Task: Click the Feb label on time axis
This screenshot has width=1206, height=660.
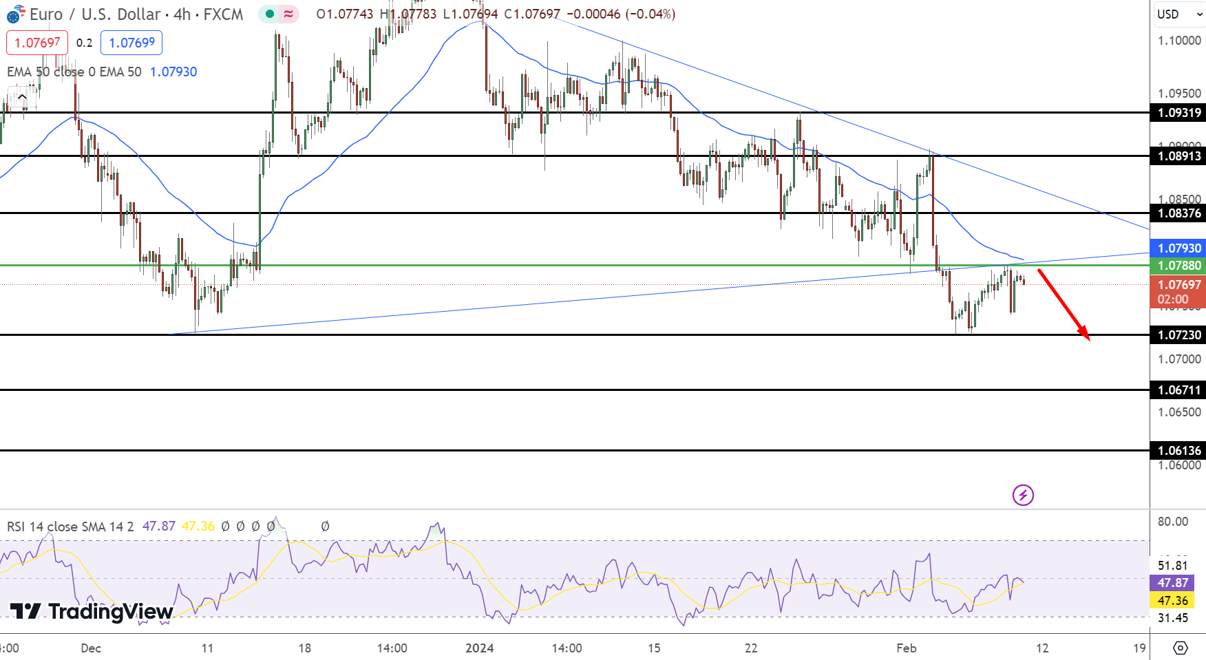Action: tap(907, 648)
